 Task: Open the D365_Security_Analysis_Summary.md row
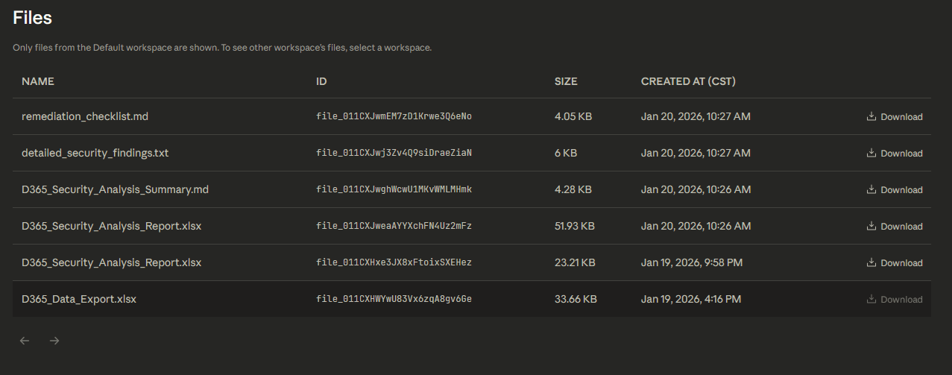point(115,190)
